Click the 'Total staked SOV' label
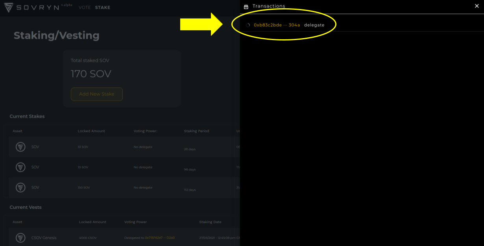This screenshot has width=484, height=246. pos(90,61)
